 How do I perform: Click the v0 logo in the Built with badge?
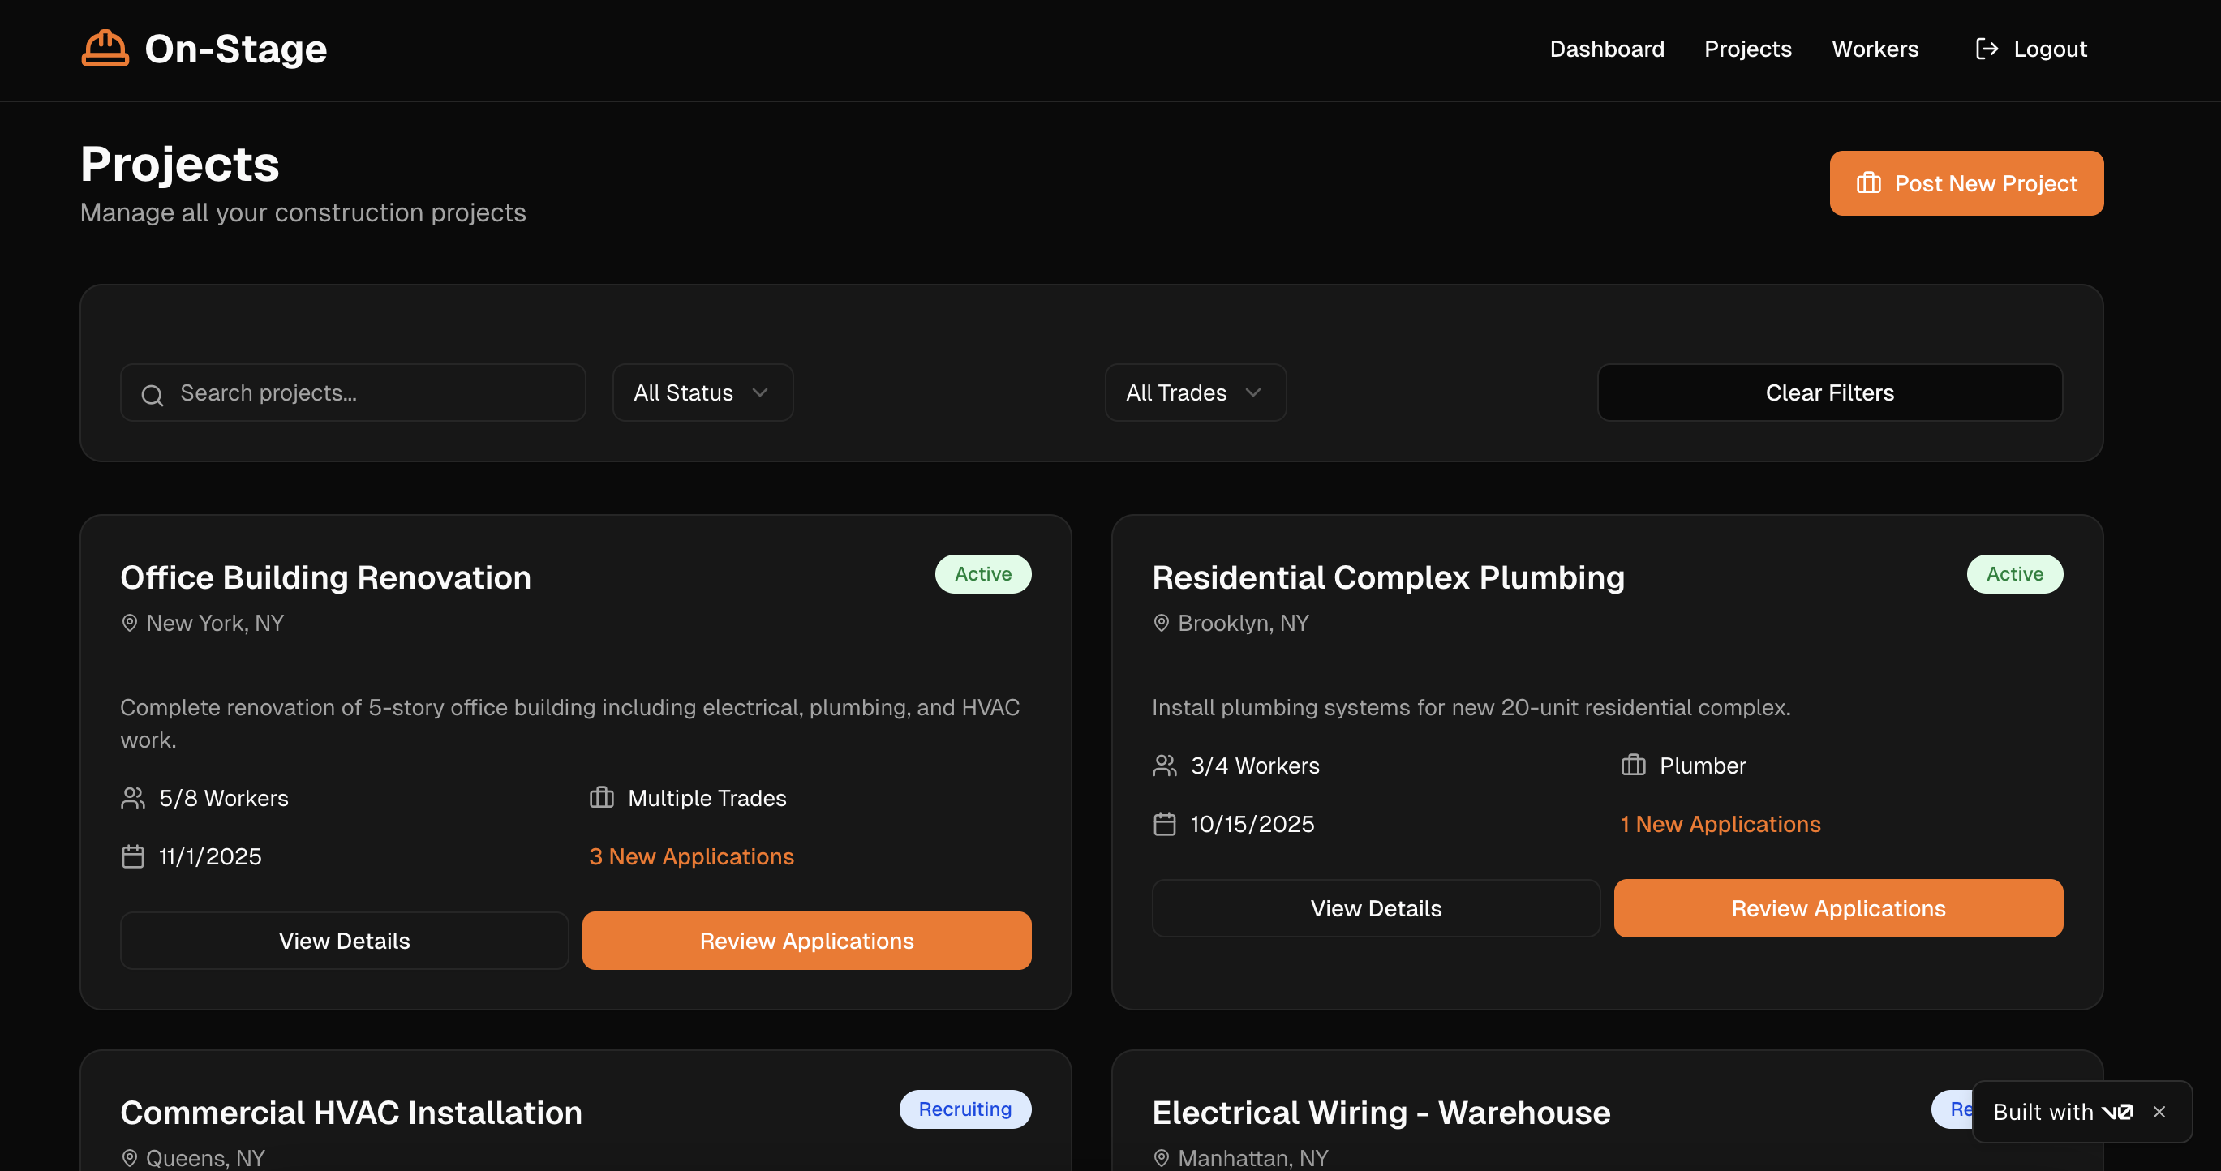2117,1113
